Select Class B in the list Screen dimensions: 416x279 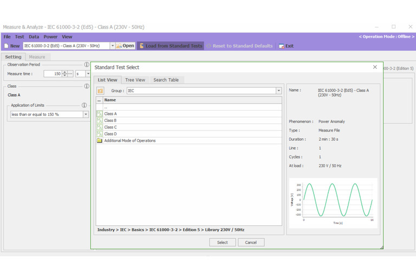[189, 120]
